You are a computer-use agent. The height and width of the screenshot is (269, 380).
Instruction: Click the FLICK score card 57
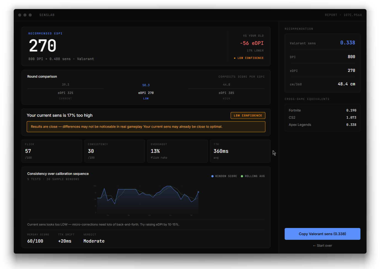pyautogui.click(x=52, y=151)
